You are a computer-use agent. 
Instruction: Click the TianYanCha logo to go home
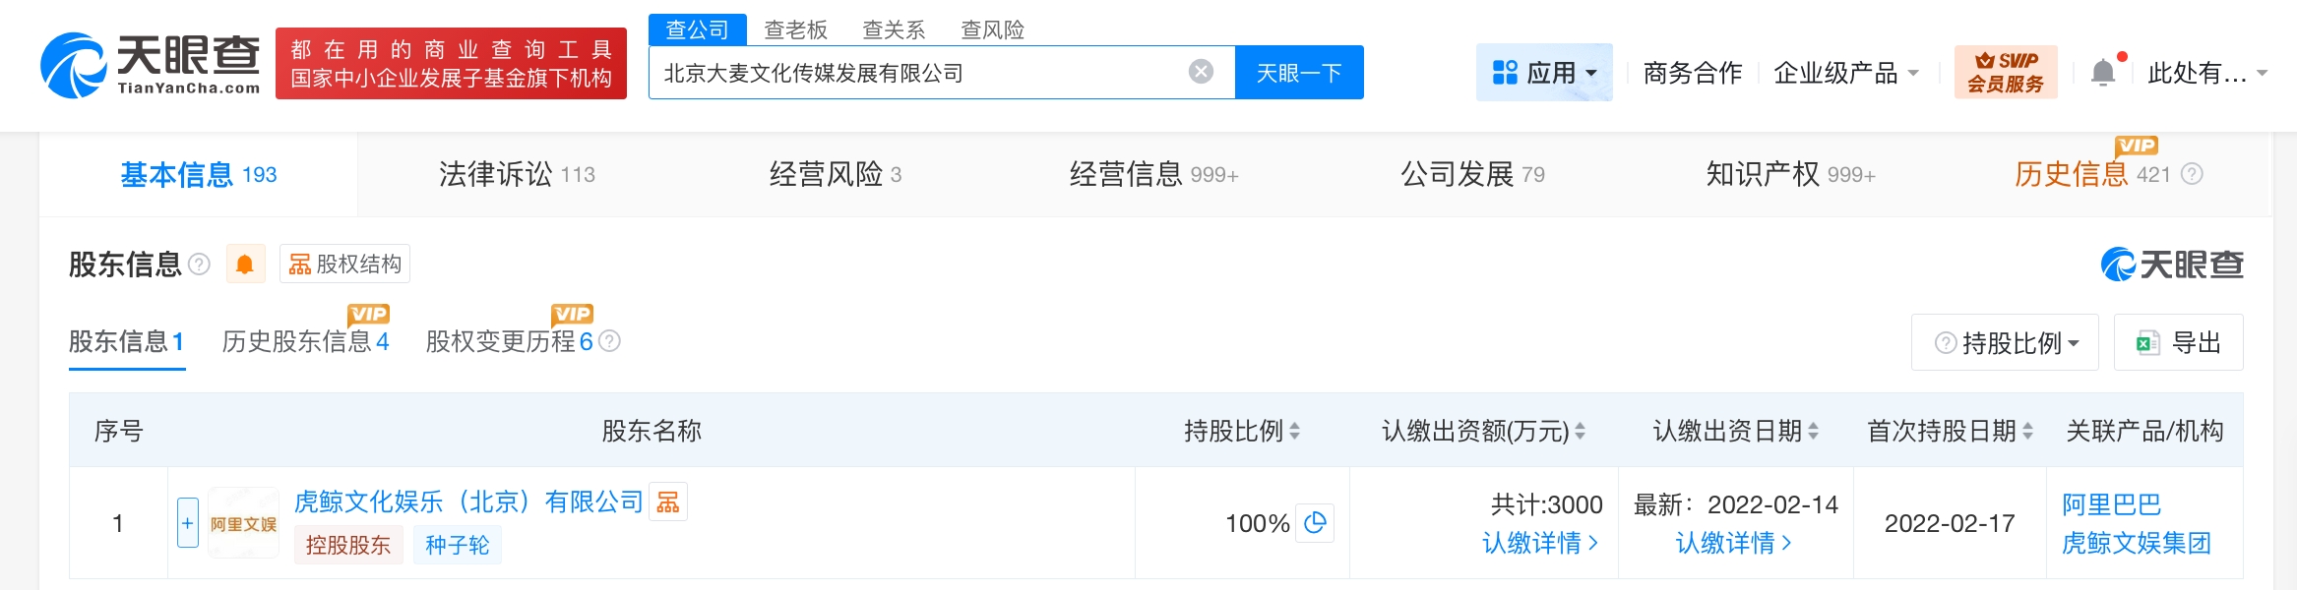150,66
